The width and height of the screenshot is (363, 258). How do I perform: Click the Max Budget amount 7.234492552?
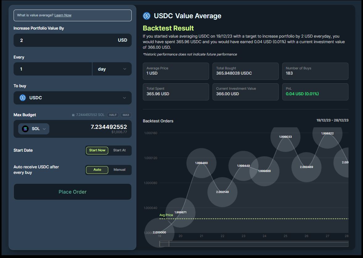pyautogui.click(x=109, y=127)
